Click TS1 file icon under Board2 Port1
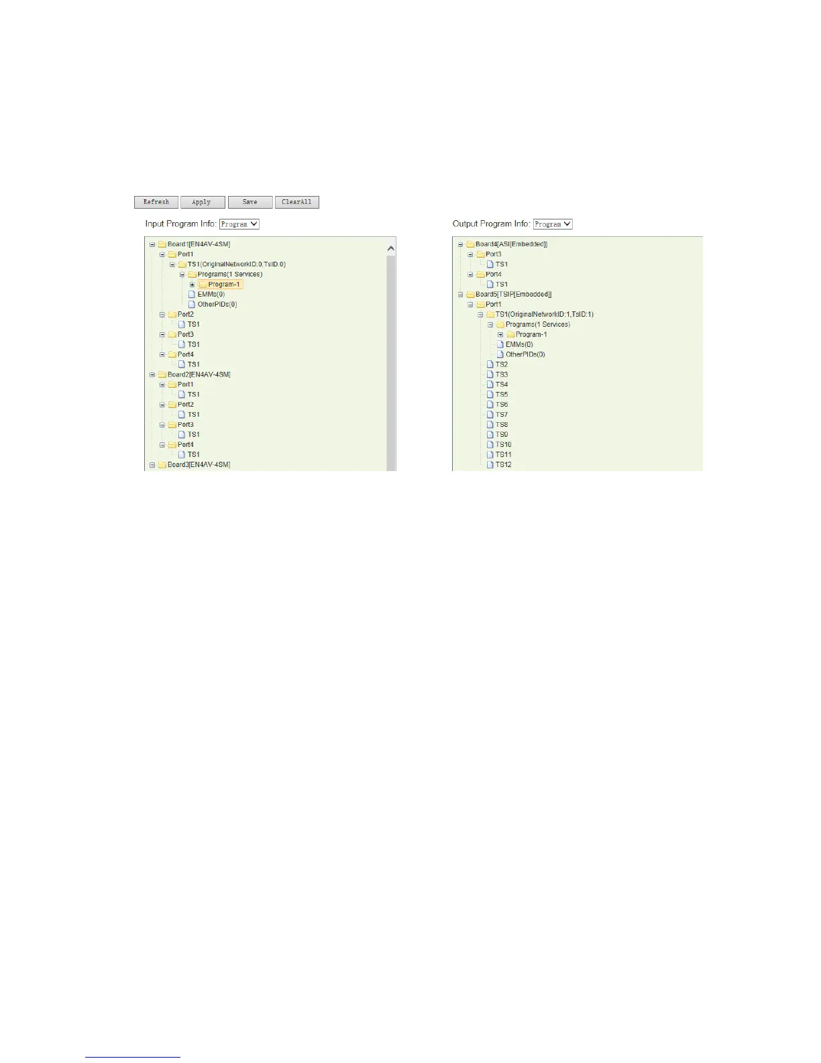The height and width of the screenshot is (1063, 821). 182,395
